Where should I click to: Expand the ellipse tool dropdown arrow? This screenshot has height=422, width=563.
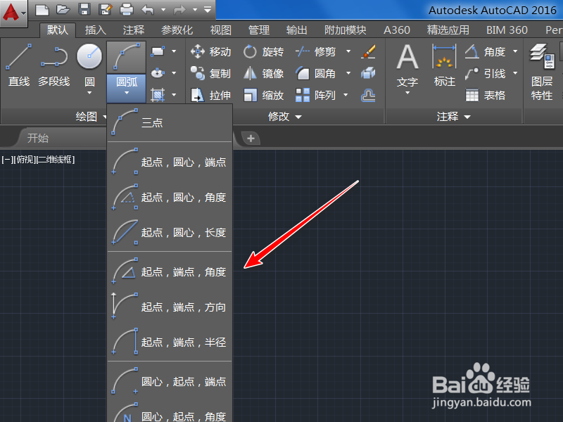(x=174, y=73)
